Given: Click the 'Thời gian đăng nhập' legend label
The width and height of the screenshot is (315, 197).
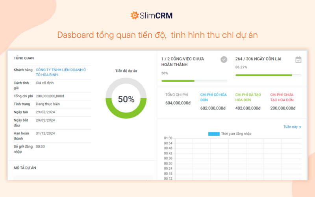Looking at the screenshot, I should point(236,134).
